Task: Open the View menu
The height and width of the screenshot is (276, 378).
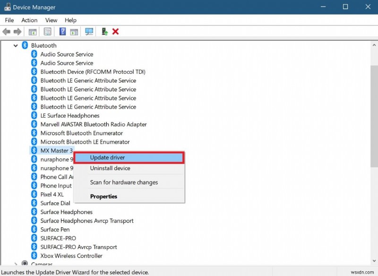Action: [x=51, y=20]
